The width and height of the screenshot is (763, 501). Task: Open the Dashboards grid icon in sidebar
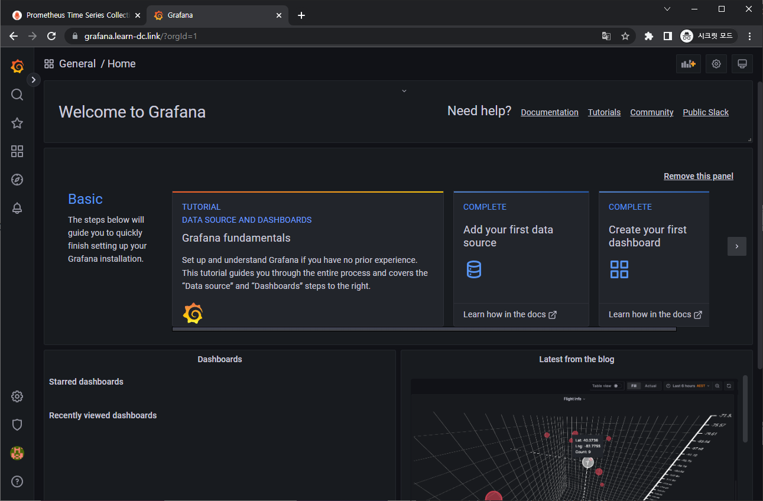(x=17, y=151)
